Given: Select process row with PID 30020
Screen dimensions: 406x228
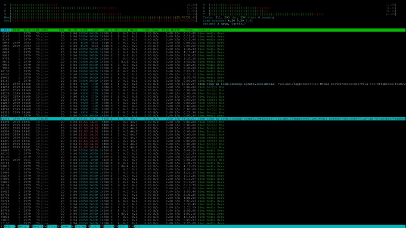Looking at the screenshot, I should (203, 182).
